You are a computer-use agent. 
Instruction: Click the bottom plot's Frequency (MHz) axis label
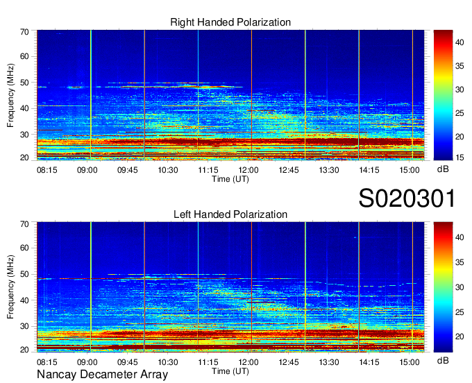[x=10, y=287]
